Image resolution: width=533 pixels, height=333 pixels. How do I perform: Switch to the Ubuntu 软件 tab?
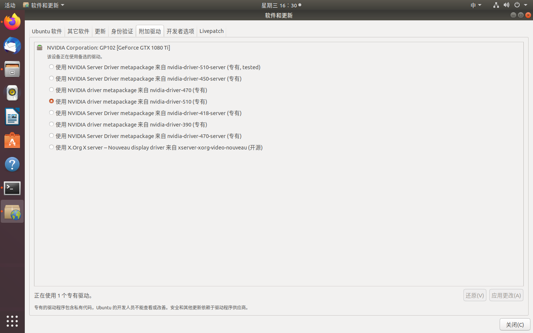point(47,31)
